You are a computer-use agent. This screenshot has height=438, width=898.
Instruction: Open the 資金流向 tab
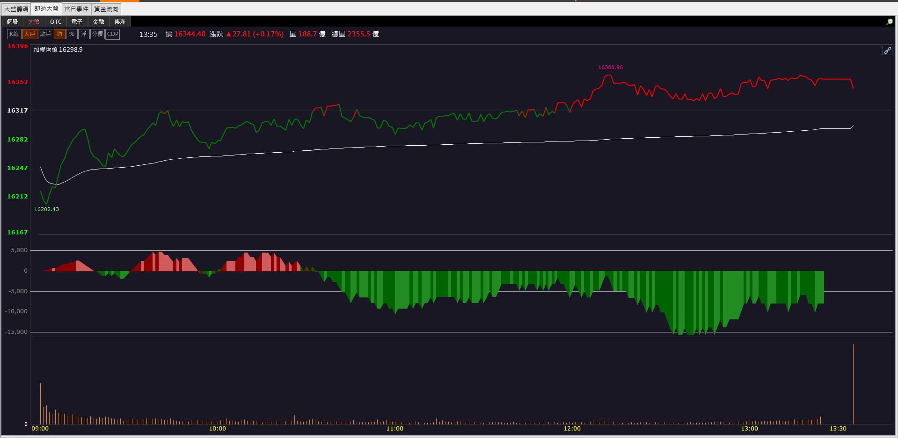click(x=106, y=9)
